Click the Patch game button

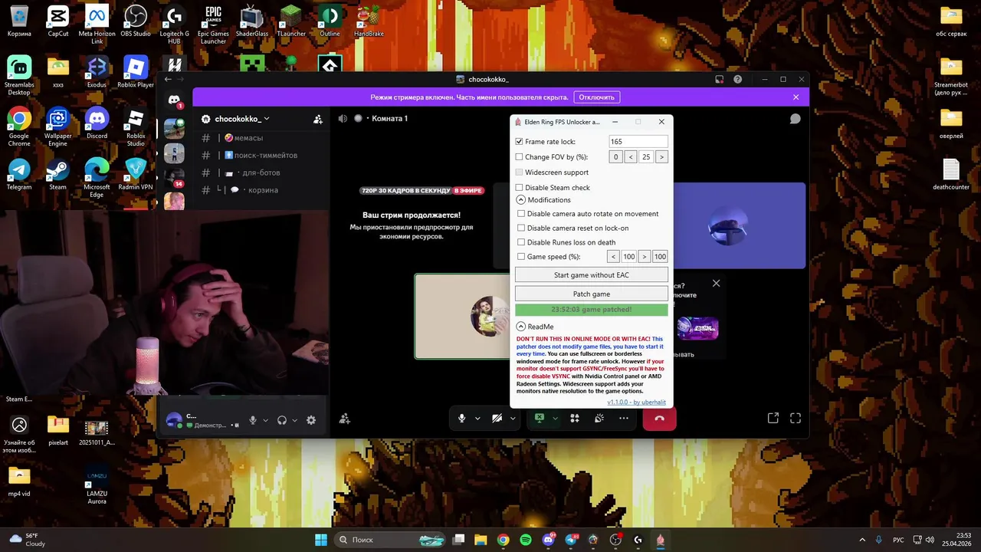point(591,294)
